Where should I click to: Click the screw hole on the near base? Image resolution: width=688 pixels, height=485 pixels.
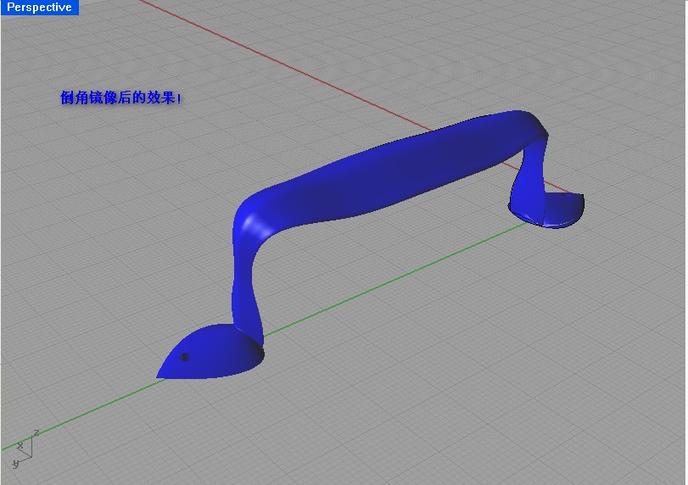click(x=185, y=357)
